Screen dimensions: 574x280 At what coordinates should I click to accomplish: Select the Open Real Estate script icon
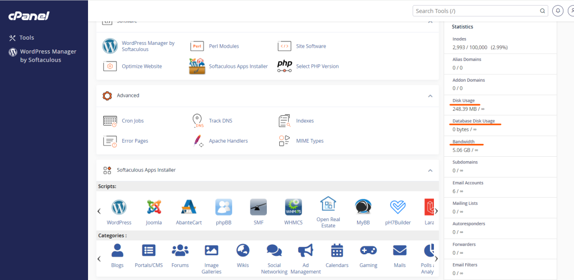(328, 204)
